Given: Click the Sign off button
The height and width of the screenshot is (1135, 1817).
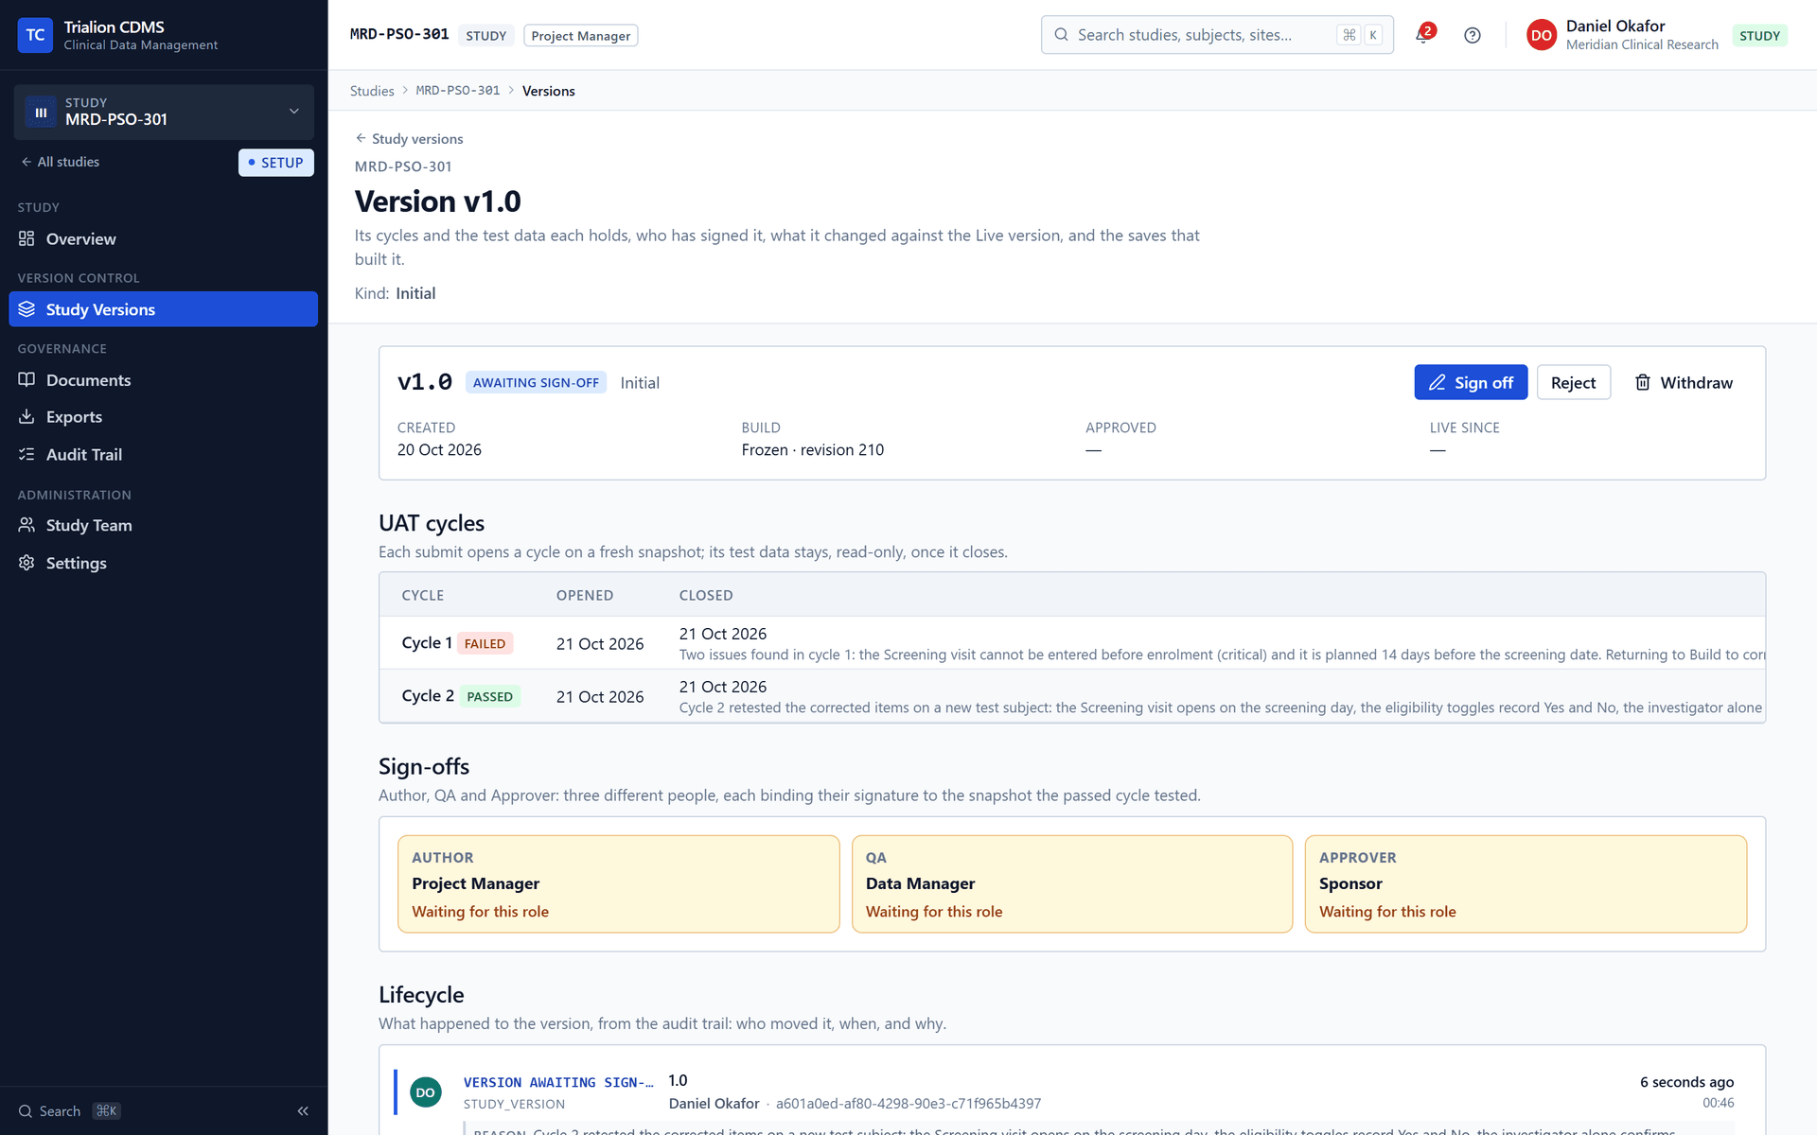Looking at the screenshot, I should 1471,382.
